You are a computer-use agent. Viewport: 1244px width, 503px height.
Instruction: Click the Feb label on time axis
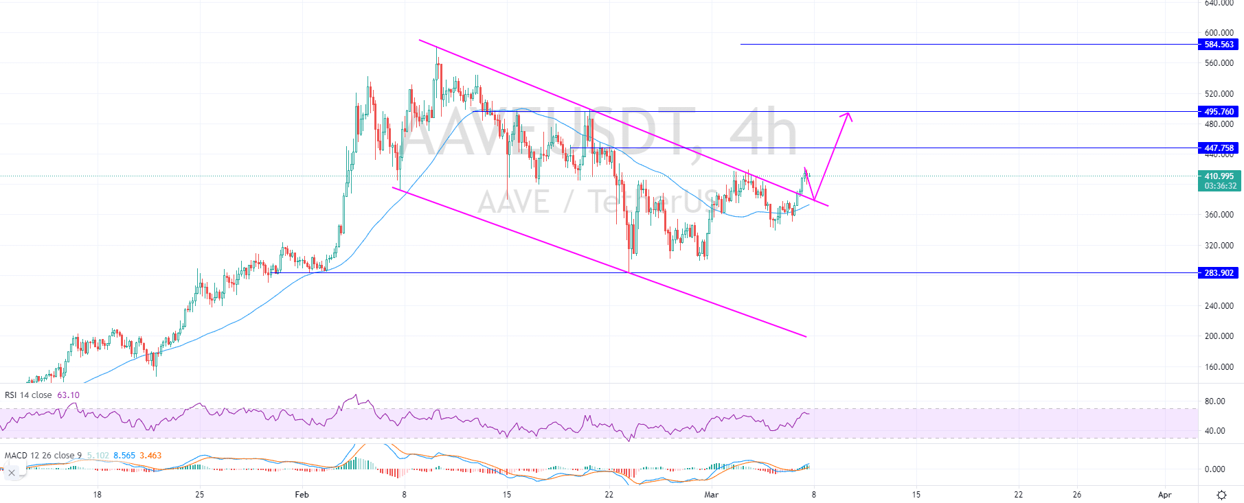302,495
